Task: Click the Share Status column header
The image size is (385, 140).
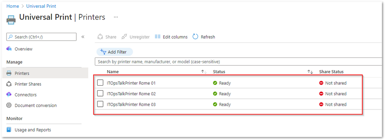Action: click(x=331, y=72)
